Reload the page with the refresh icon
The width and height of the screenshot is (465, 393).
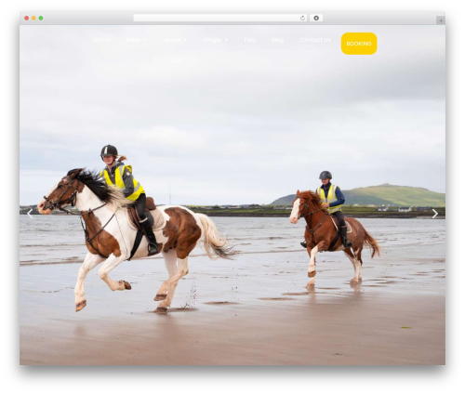coord(302,19)
